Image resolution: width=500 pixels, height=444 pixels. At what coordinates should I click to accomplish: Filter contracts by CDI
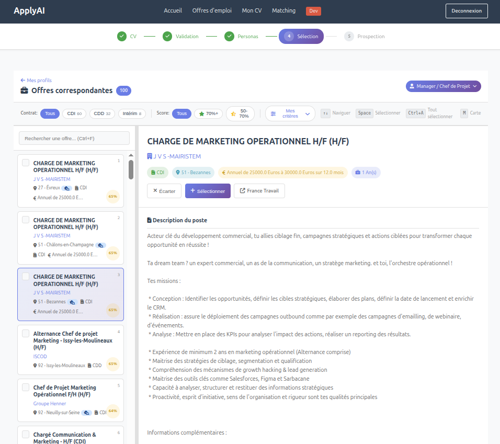(x=74, y=113)
